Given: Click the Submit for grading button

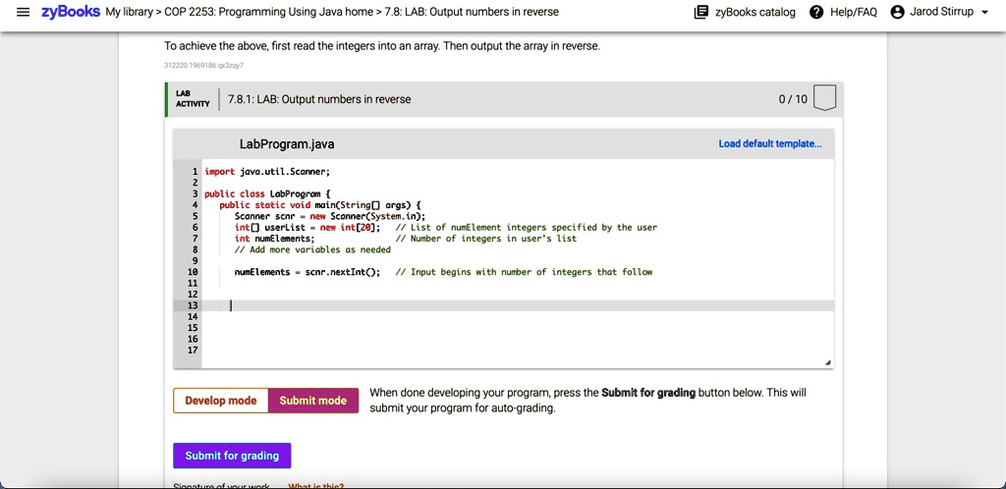Looking at the screenshot, I should (x=232, y=456).
